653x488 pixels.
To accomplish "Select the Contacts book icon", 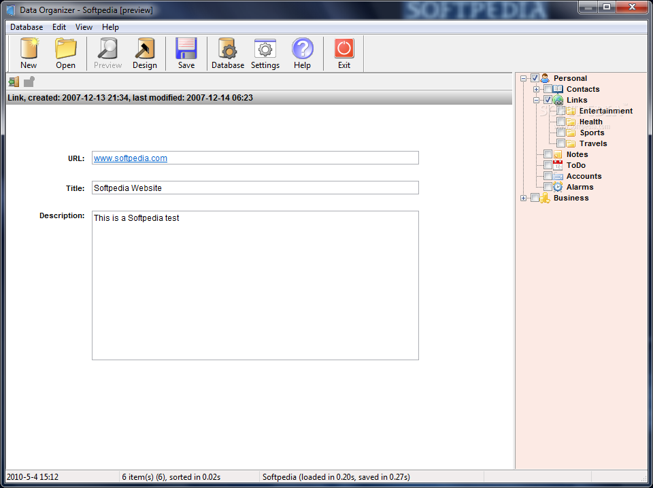I will (558, 89).
